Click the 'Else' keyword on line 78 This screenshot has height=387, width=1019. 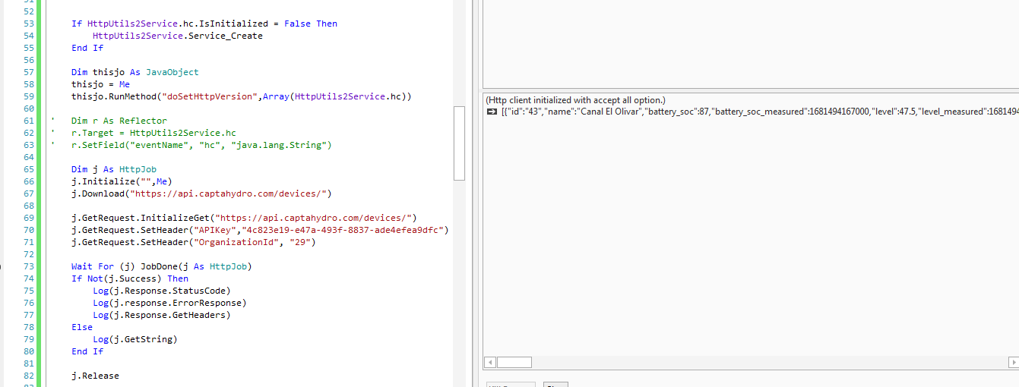coord(82,327)
